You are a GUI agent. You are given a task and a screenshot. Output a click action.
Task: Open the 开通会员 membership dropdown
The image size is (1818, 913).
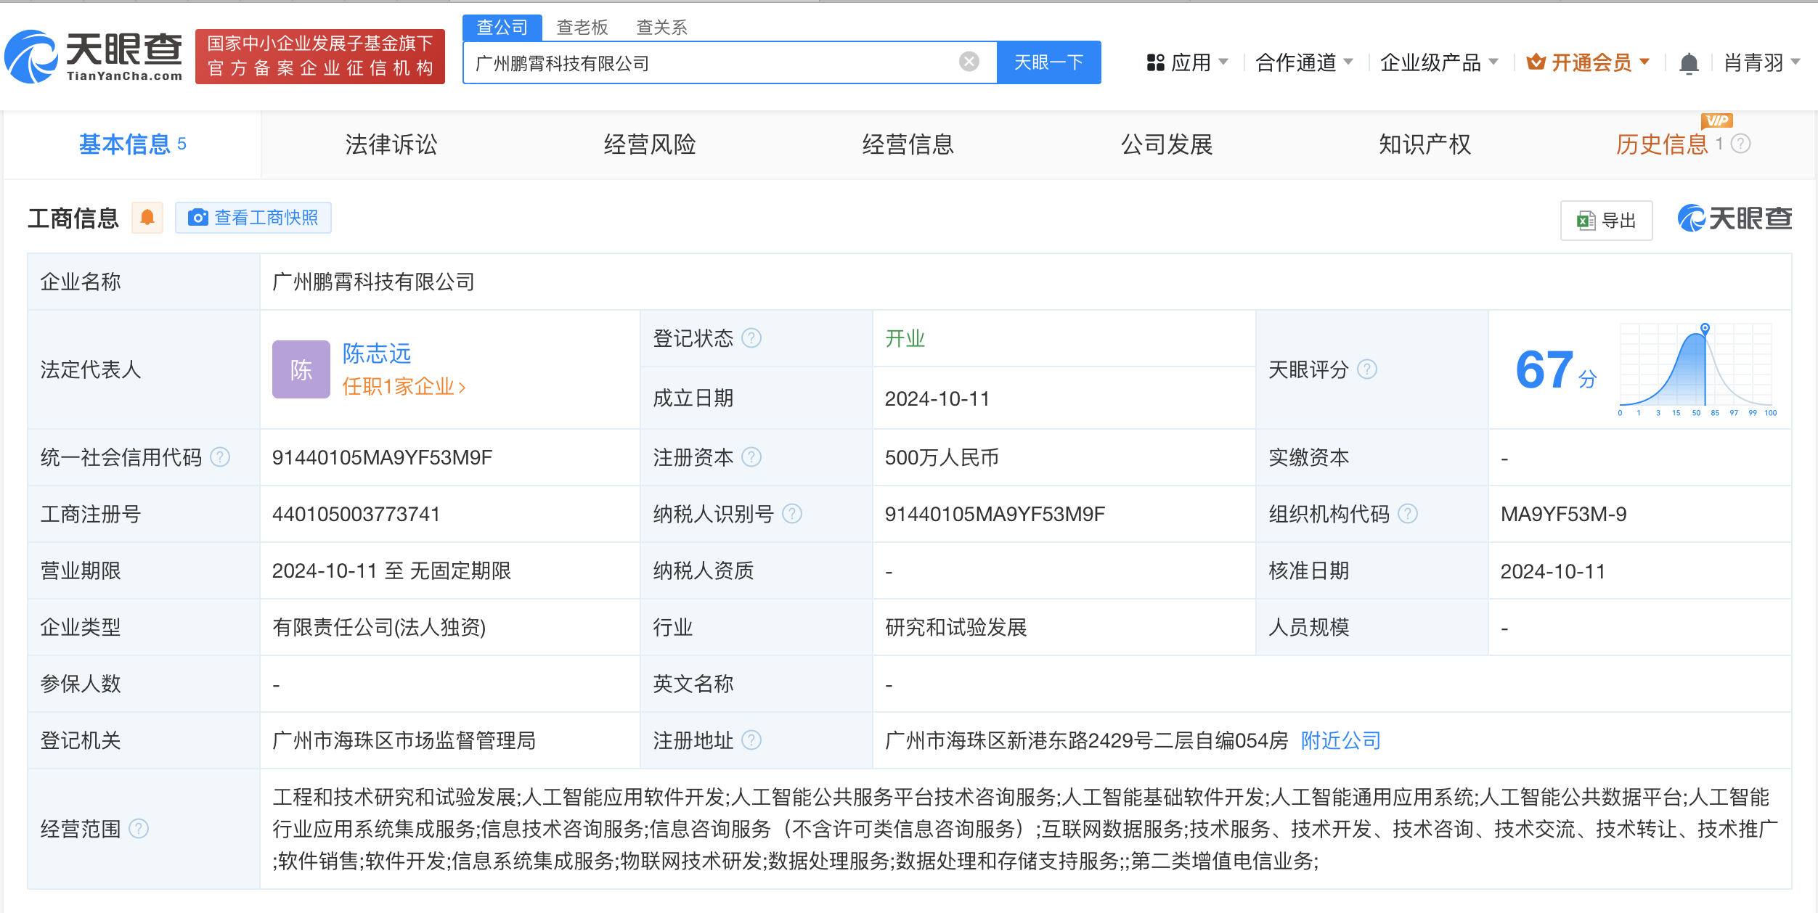[1588, 63]
